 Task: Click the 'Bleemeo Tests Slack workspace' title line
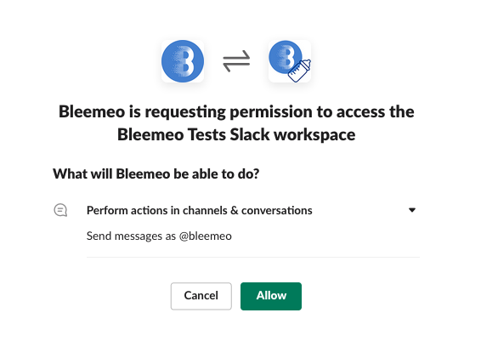click(236, 134)
